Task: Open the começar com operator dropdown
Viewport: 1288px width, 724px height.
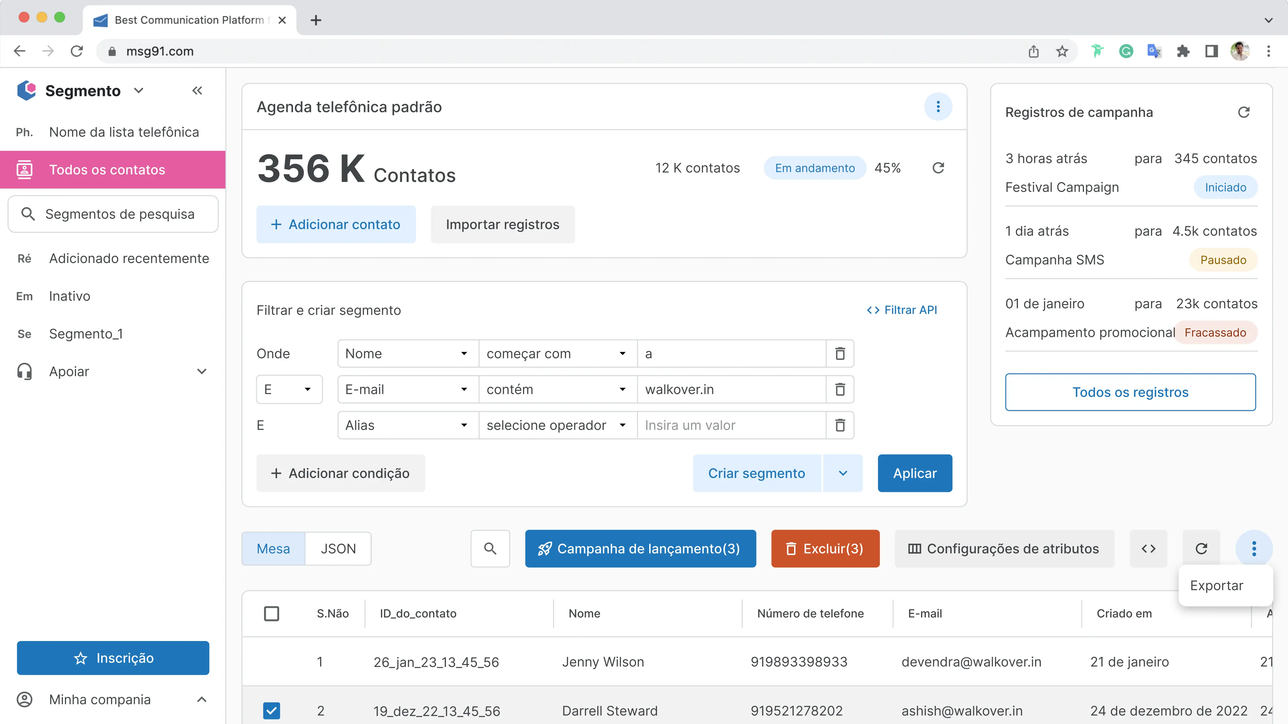Action: (x=558, y=353)
